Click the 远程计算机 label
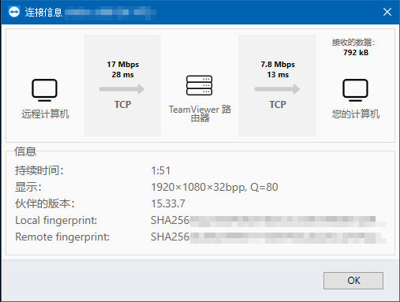Viewport: 400px width, 302px height. 45,114
